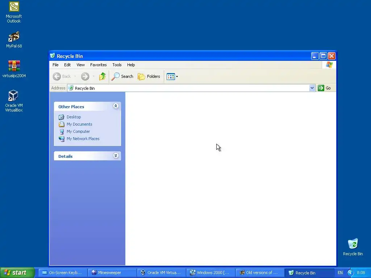Open the Back history dropdown arrow
This screenshot has height=278, width=371.
[x=75, y=76]
